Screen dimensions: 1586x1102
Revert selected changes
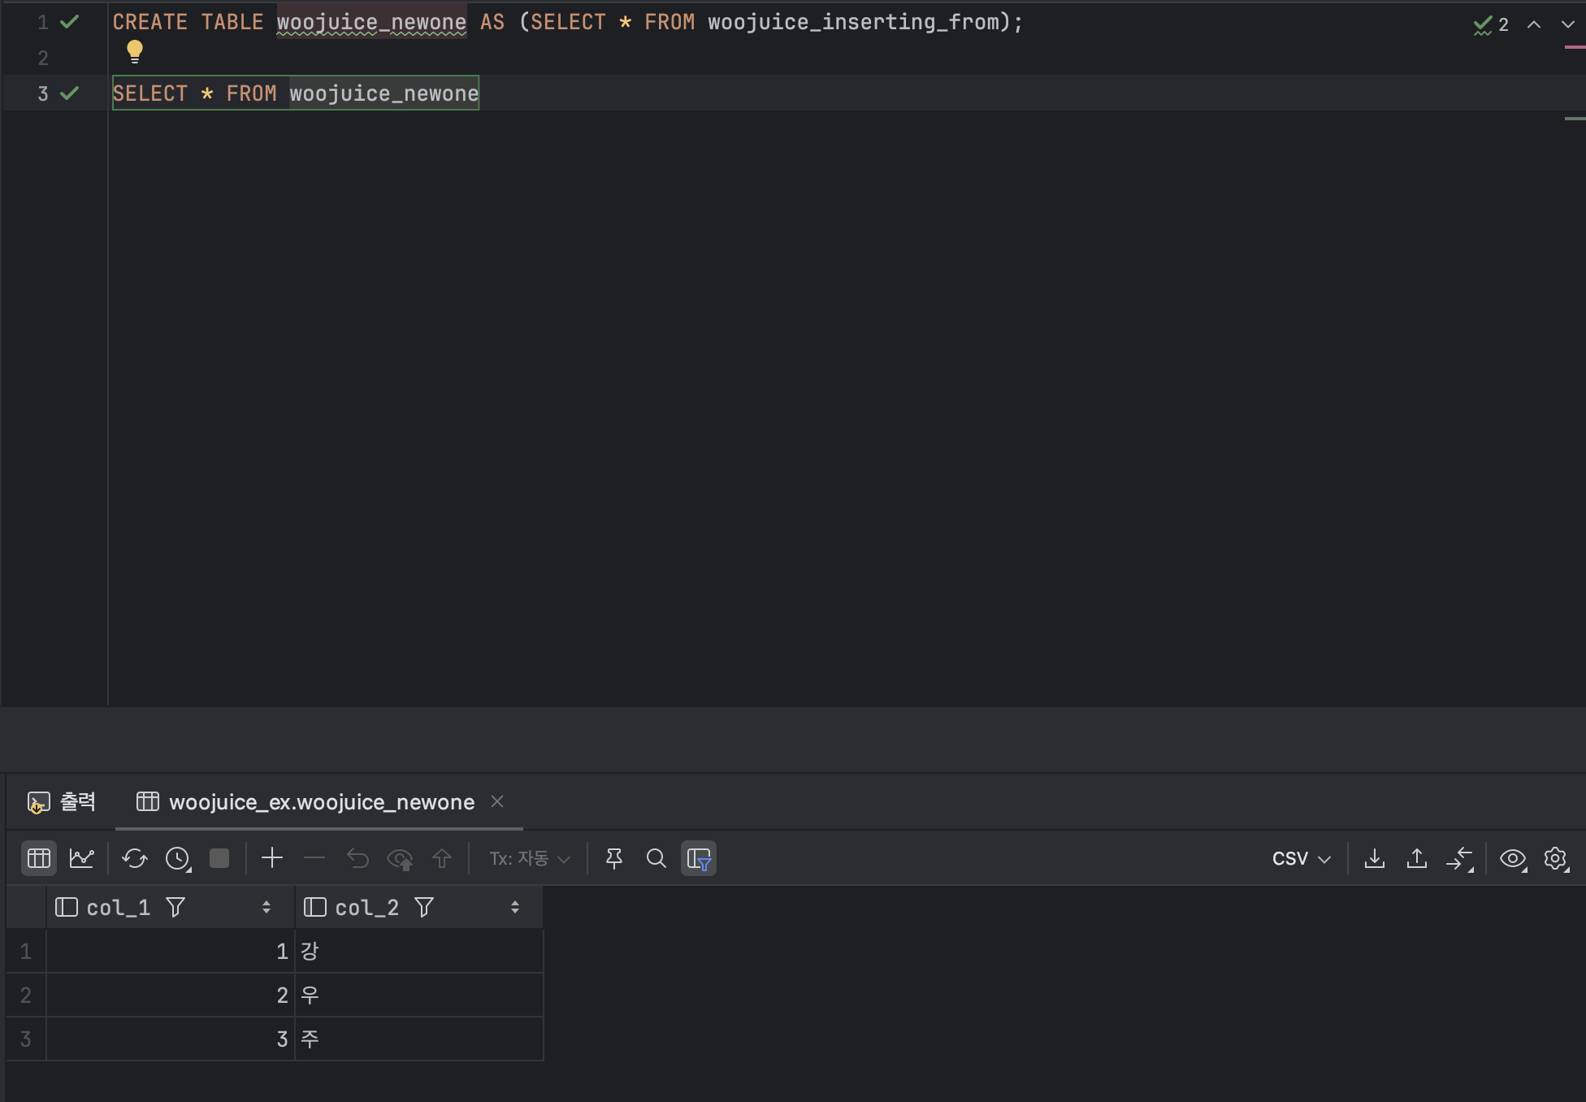click(x=357, y=858)
